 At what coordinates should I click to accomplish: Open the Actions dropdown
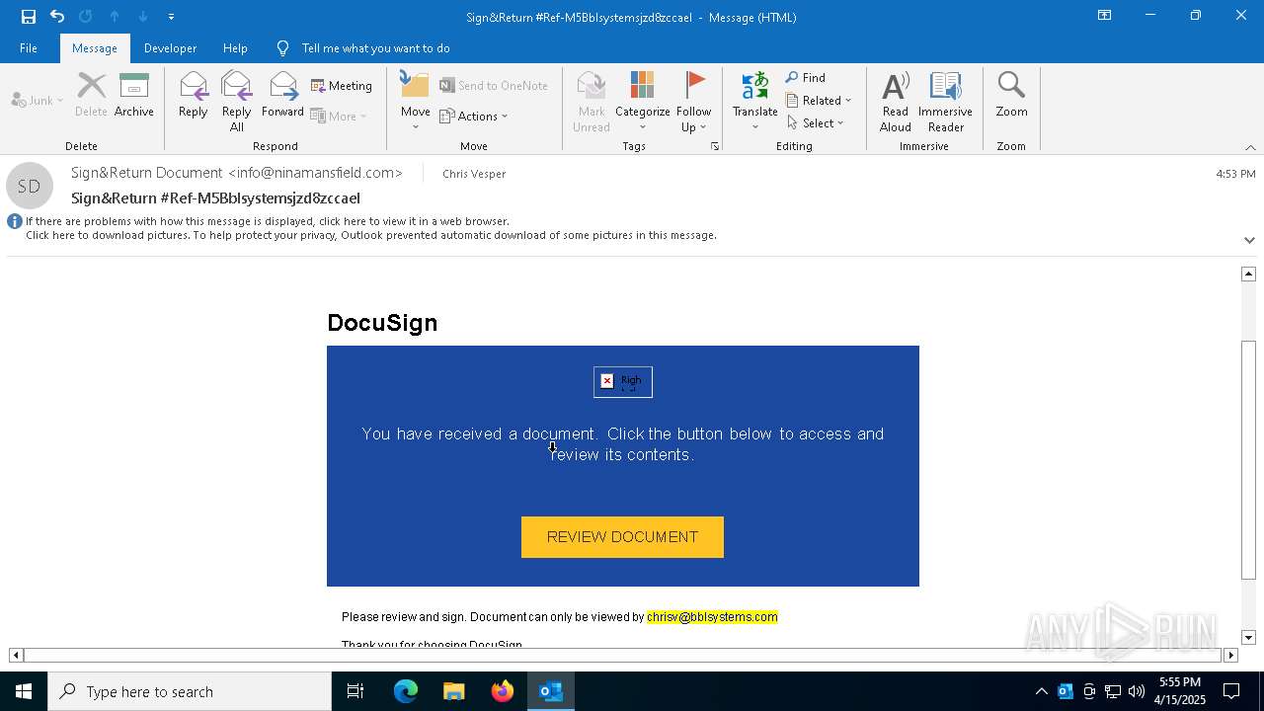coord(474,116)
